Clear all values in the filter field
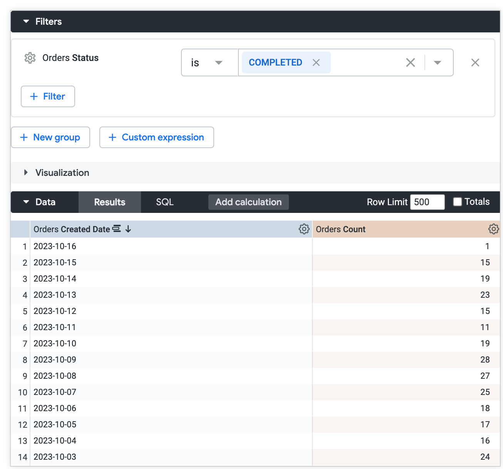 tap(411, 62)
